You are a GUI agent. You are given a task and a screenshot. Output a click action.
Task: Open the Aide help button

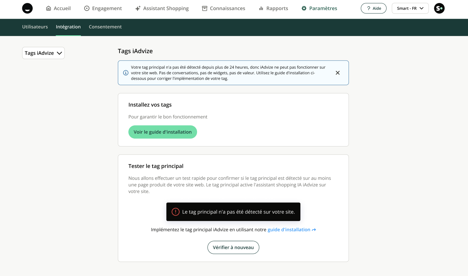[373, 9]
